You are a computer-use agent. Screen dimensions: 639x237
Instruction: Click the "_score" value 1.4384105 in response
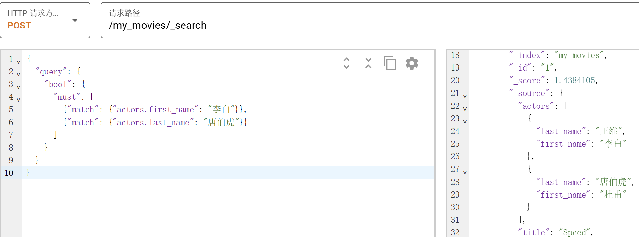pyautogui.click(x=574, y=80)
